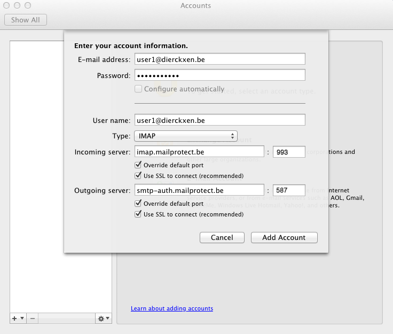Uncheck incoming server Override default port

pyautogui.click(x=138, y=166)
